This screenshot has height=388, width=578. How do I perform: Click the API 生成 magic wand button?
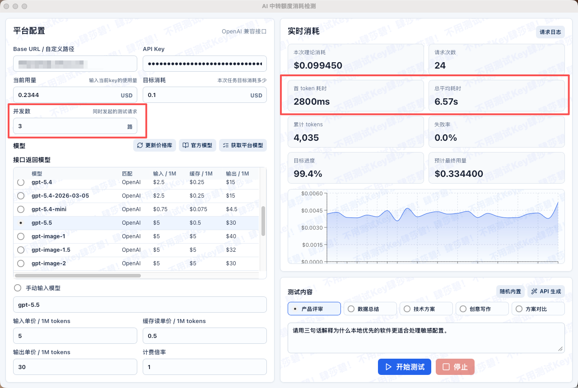pyautogui.click(x=546, y=291)
